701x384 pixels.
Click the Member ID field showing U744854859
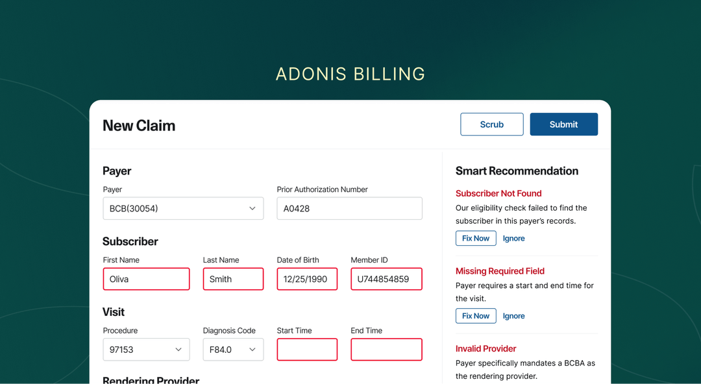click(x=386, y=279)
